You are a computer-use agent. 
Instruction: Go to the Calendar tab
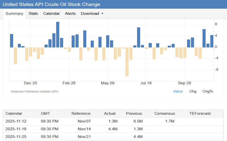[x=52, y=14]
